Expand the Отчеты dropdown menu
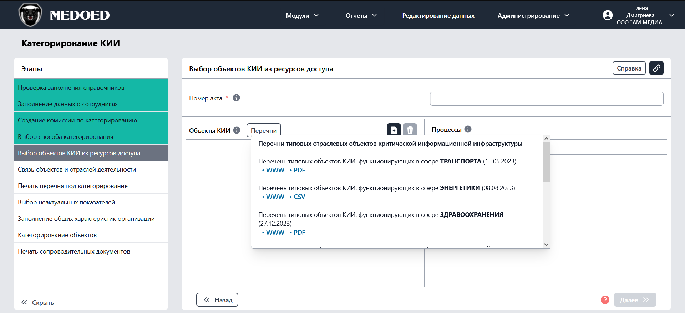 pos(361,15)
